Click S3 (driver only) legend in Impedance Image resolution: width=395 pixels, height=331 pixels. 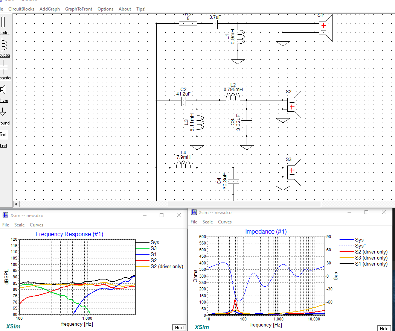[x=363, y=258]
